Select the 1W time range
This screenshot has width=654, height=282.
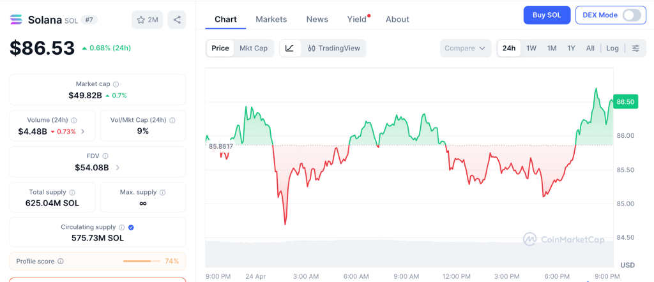531,48
